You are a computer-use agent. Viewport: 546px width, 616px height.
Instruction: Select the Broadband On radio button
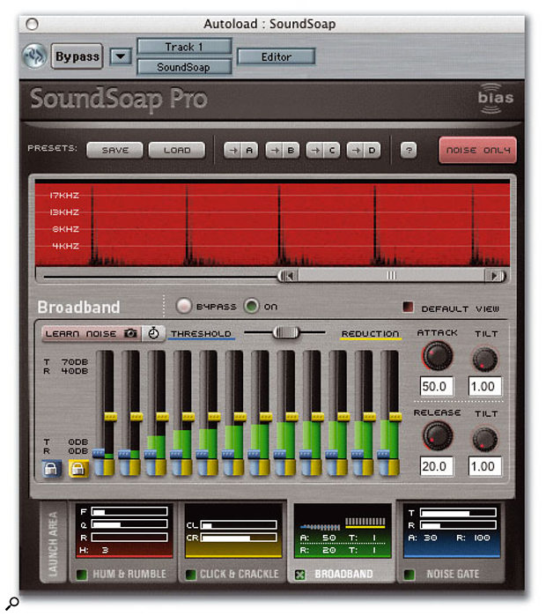pyautogui.click(x=252, y=306)
